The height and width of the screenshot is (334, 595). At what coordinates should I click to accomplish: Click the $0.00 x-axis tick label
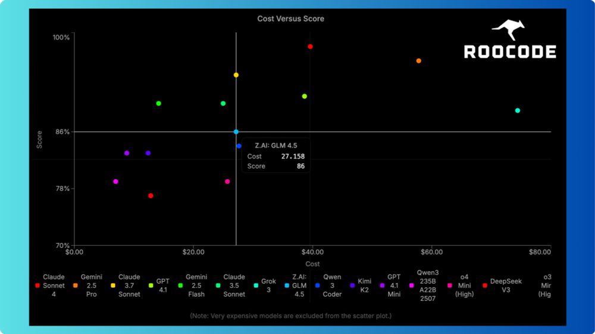[x=74, y=252]
